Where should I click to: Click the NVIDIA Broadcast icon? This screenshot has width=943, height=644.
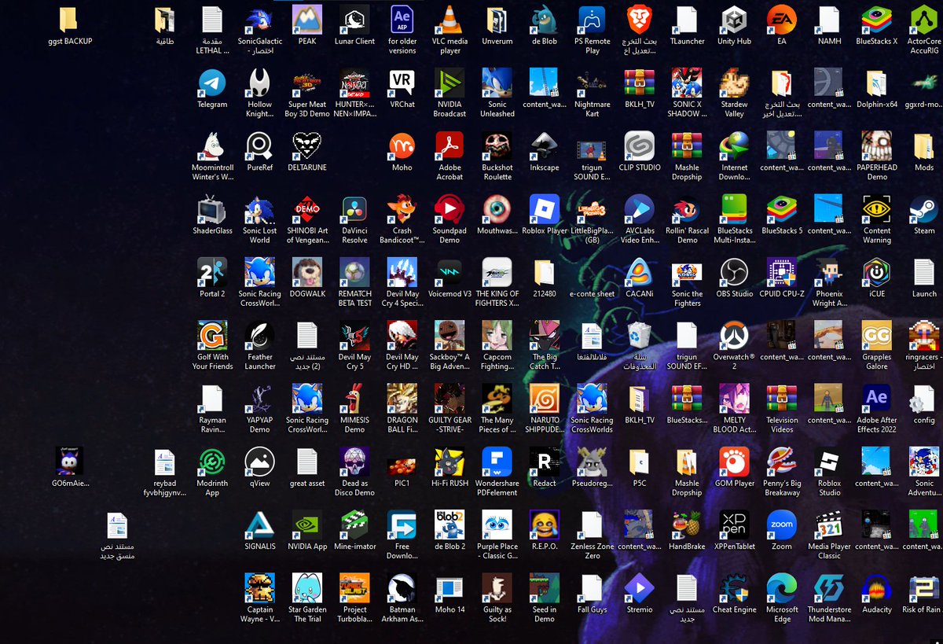pyautogui.click(x=449, y=83)
